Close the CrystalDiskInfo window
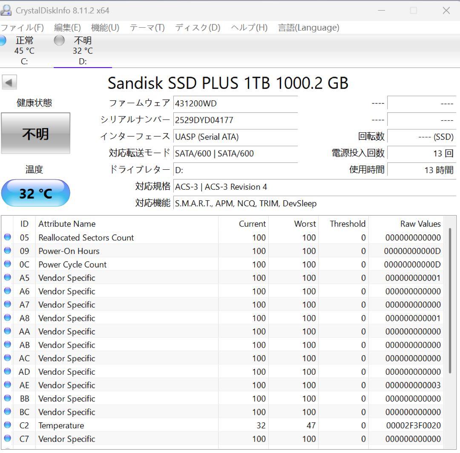 pyautogui.click(x=446, y=11)
